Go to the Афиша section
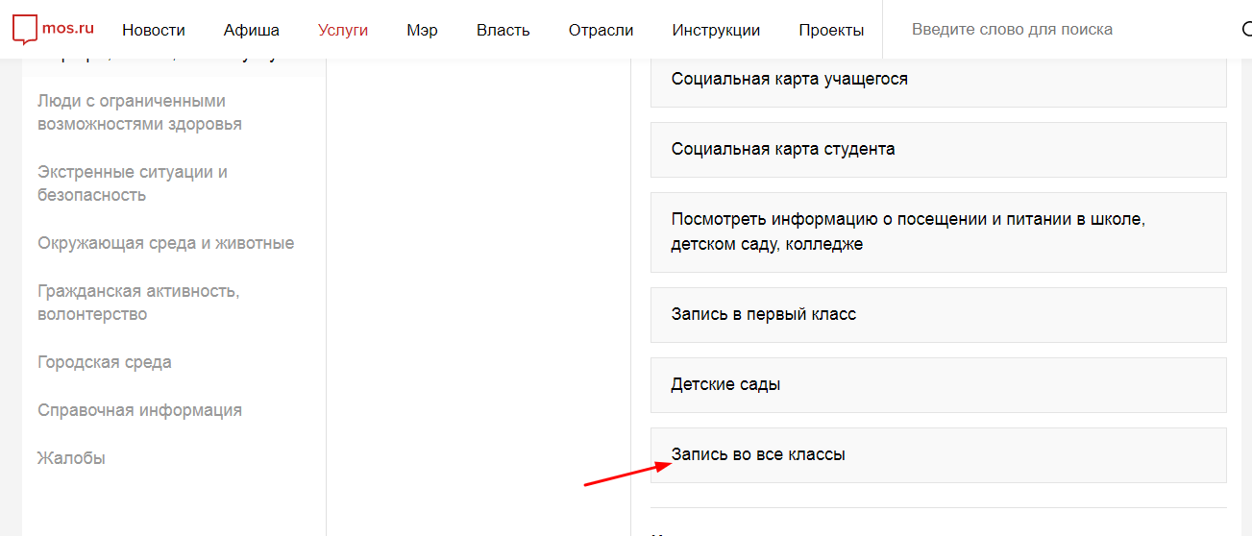 click(251, 30)
